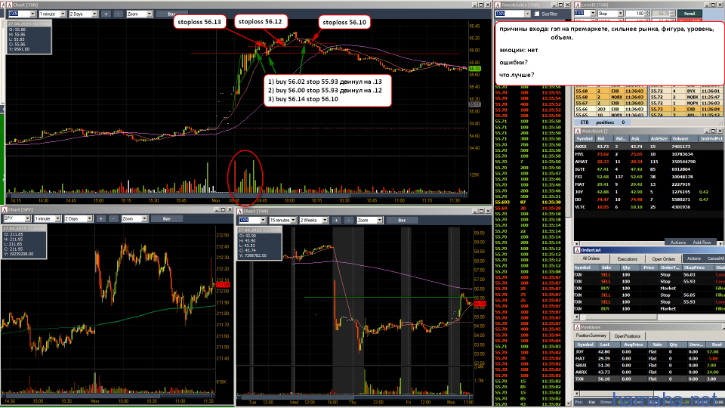
Task: Click the app logo icon of Positions window
Action: 578,327
